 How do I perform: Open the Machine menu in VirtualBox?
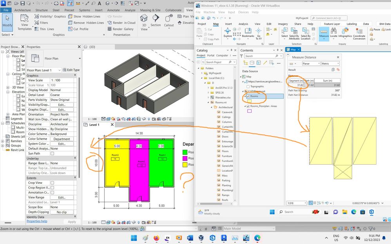pos(209,12)
